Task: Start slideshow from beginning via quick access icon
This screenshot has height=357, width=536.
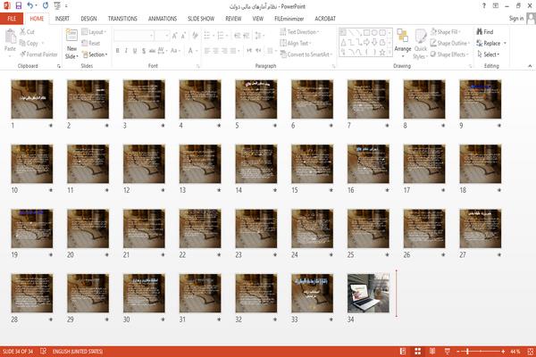Action: [57, 6]
